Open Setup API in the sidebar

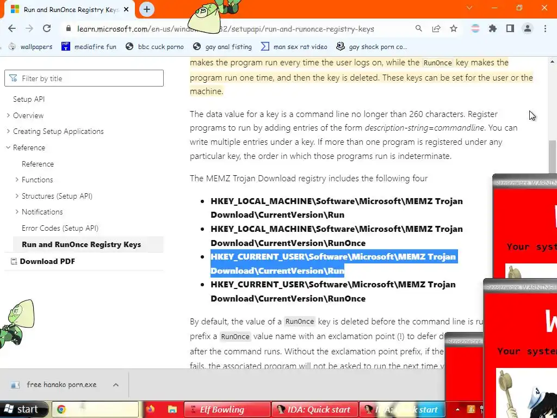click(29, 99)
